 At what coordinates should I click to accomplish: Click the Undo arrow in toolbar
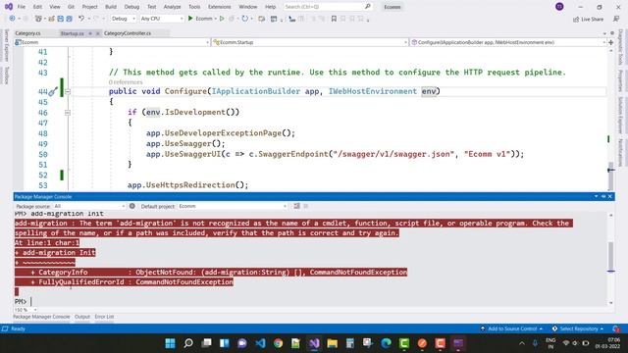click(x=81, y=19)
